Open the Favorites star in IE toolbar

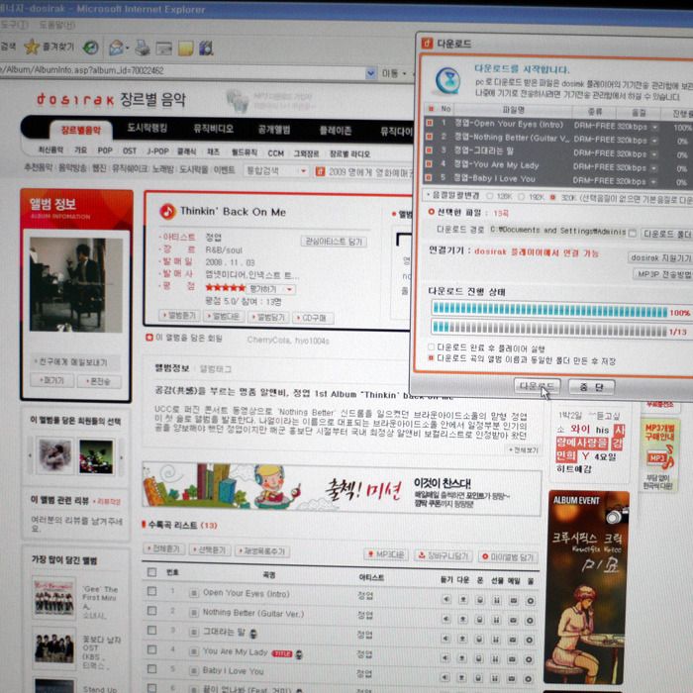pos(32,47)
